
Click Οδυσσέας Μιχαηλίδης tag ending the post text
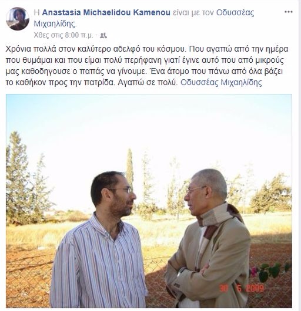point(221,82)
